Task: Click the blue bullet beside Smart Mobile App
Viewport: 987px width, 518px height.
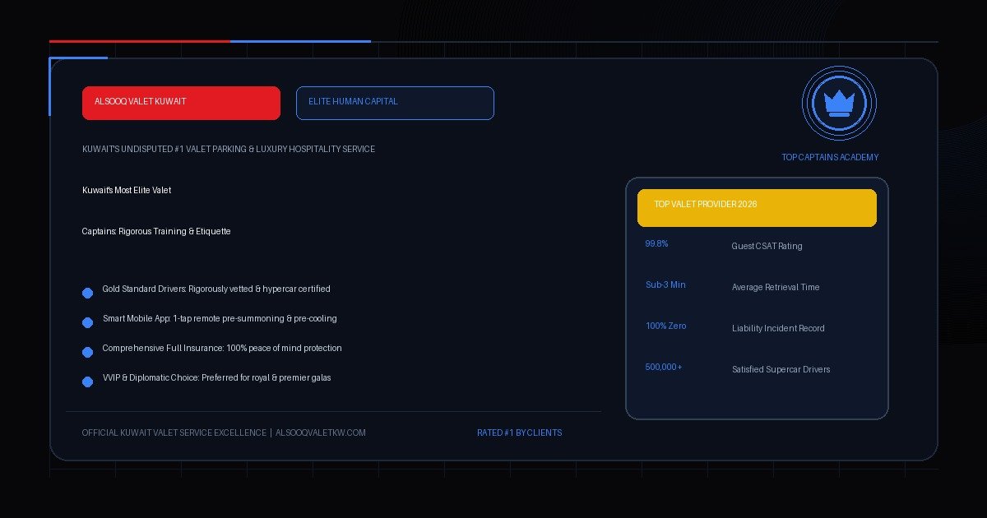Action: coord(87,322)
